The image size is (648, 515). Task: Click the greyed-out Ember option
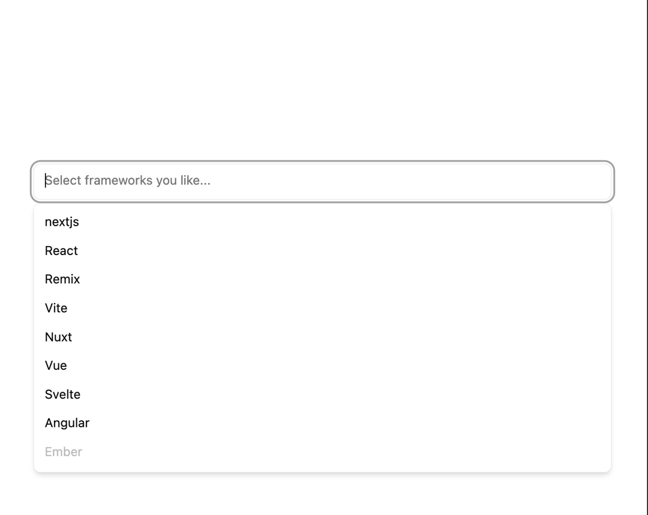click(x=322, y=452)
